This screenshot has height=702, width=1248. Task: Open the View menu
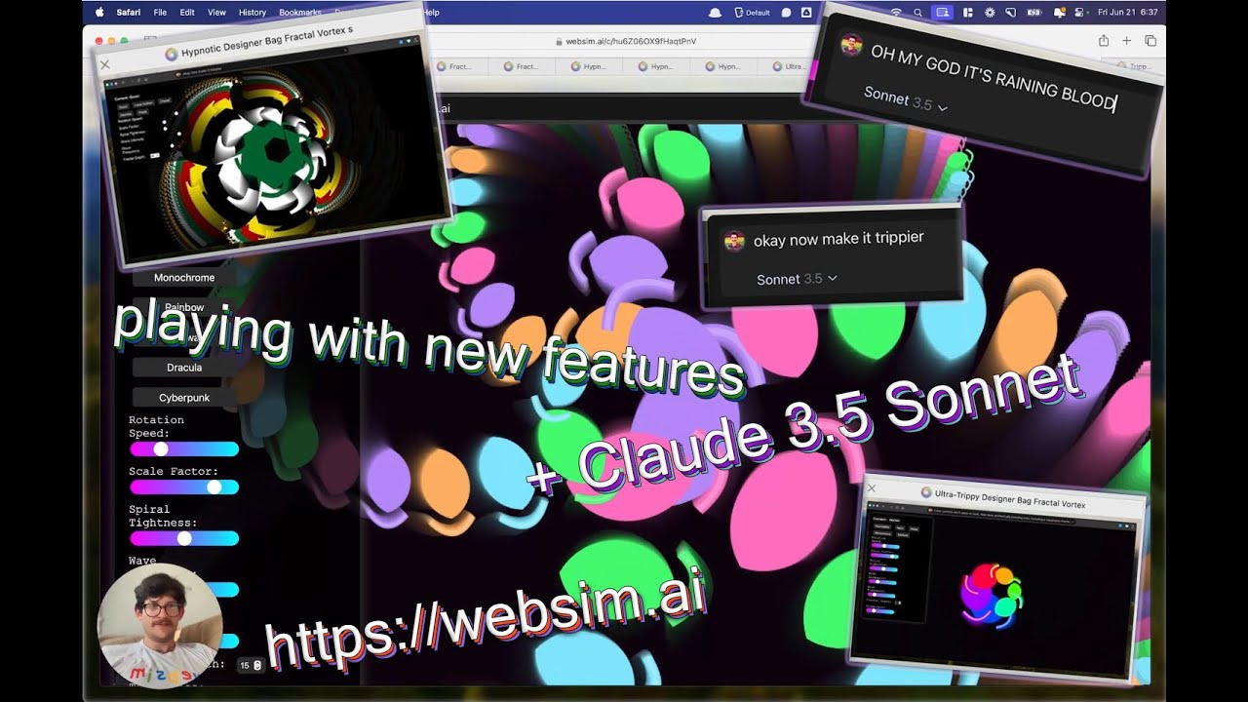tap(216, 13)
